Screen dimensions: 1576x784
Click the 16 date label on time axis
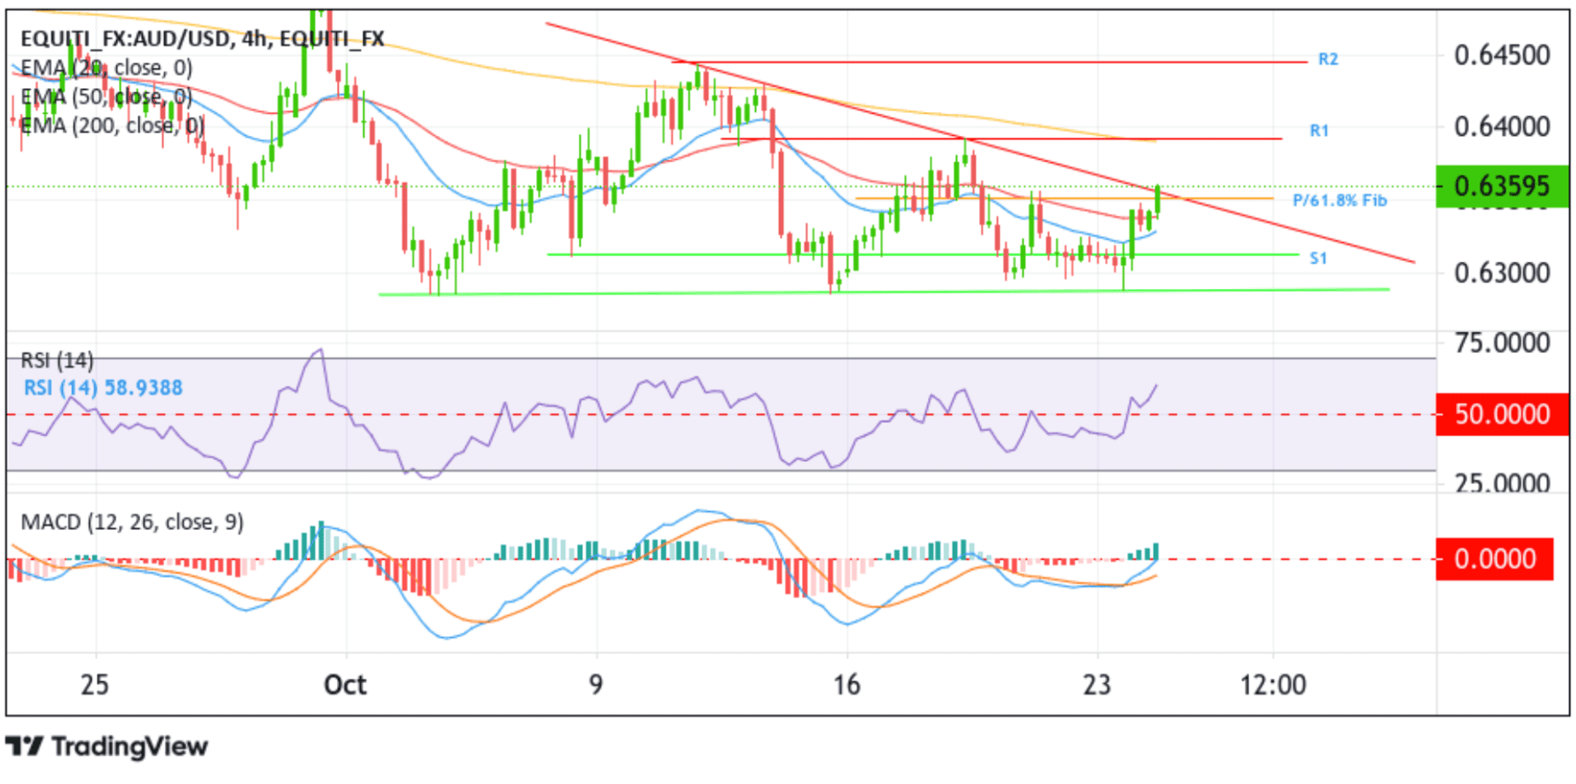click(x=847, y=685)
